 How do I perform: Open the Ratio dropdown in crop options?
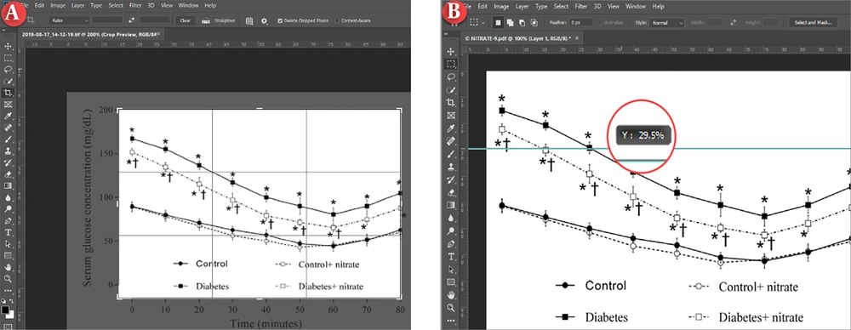pyautogui.click(x=70, y=20)
